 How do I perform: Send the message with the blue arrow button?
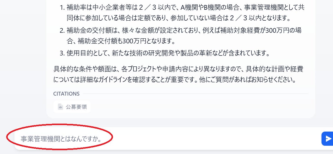pos(327,139)
